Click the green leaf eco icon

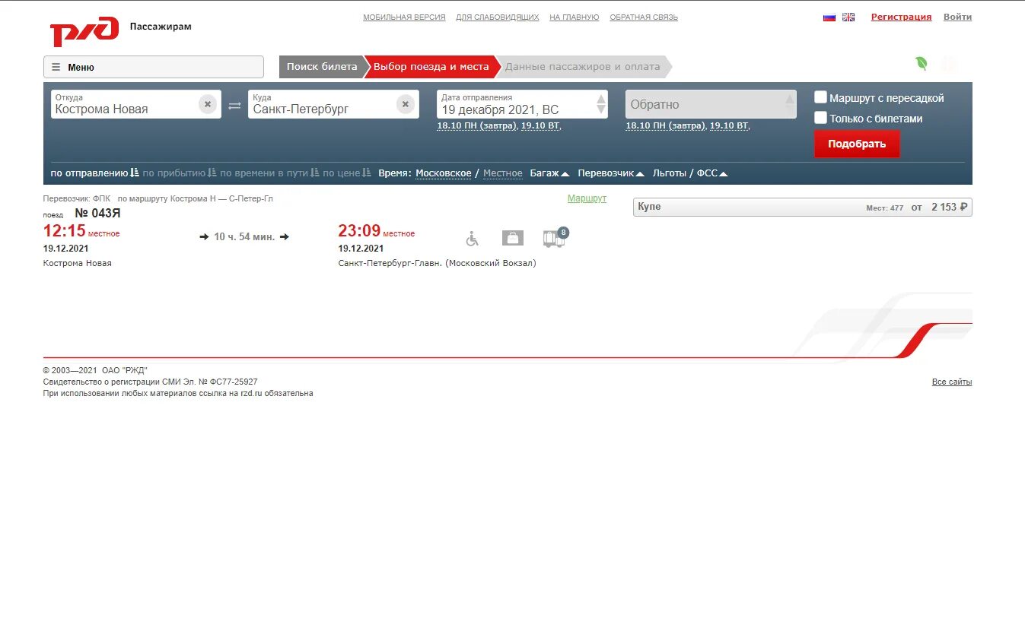point(922,64)
